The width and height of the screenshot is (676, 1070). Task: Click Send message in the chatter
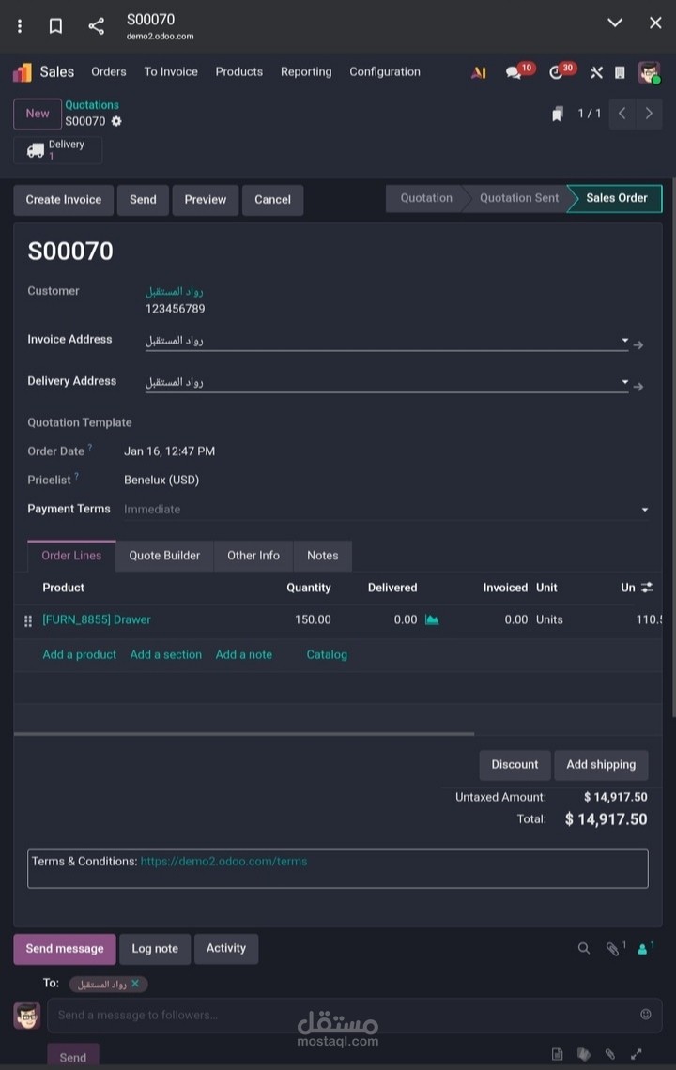tap(65, 949)
